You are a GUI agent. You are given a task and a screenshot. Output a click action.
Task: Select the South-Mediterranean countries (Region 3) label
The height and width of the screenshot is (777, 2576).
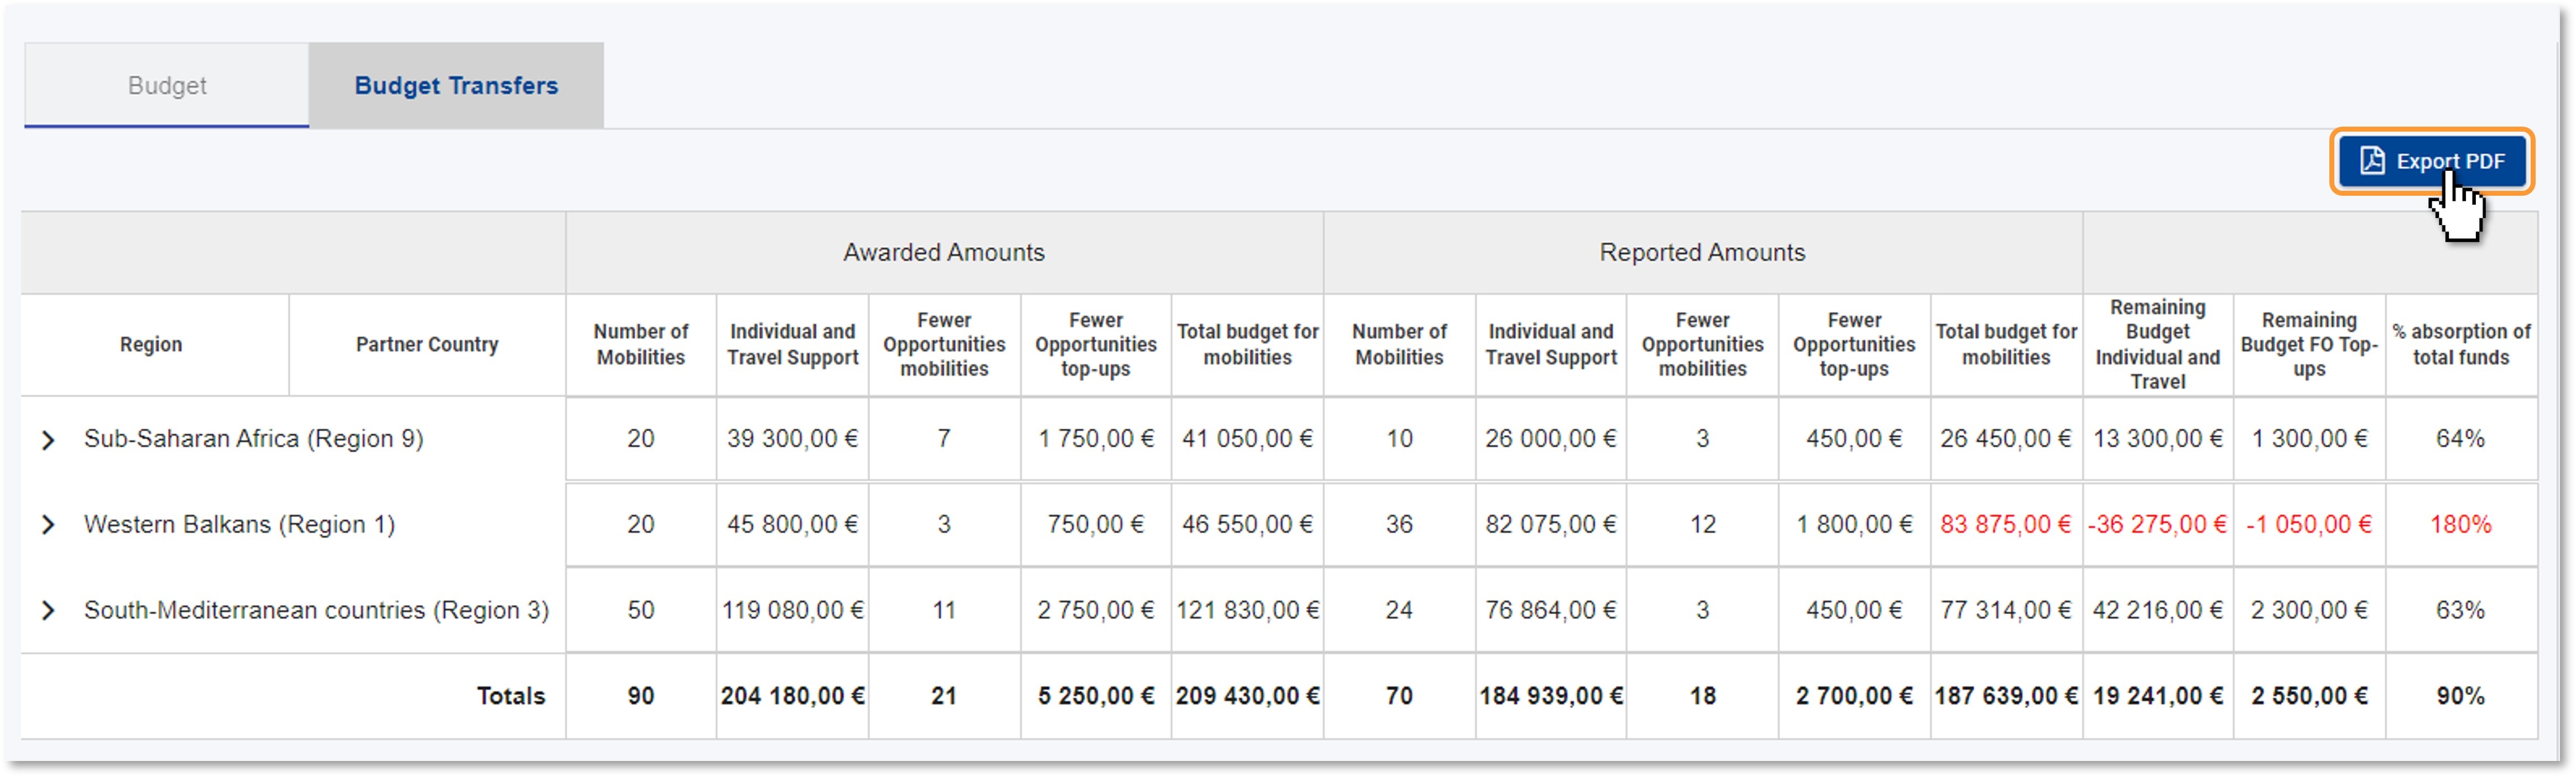click(316, 611)
